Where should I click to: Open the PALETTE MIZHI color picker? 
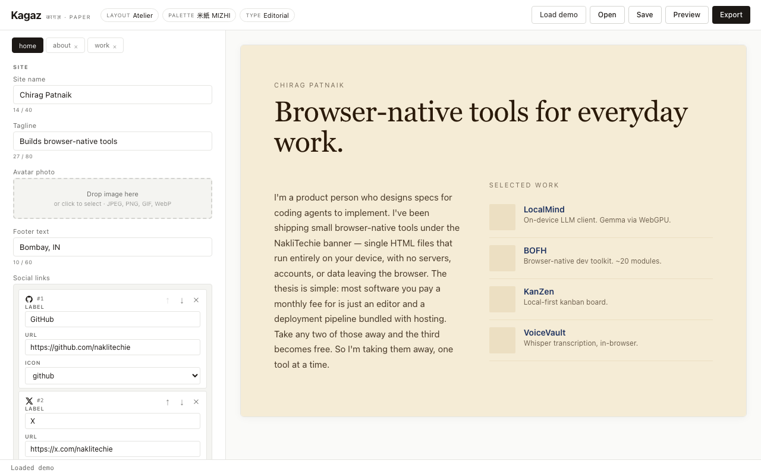199,15
